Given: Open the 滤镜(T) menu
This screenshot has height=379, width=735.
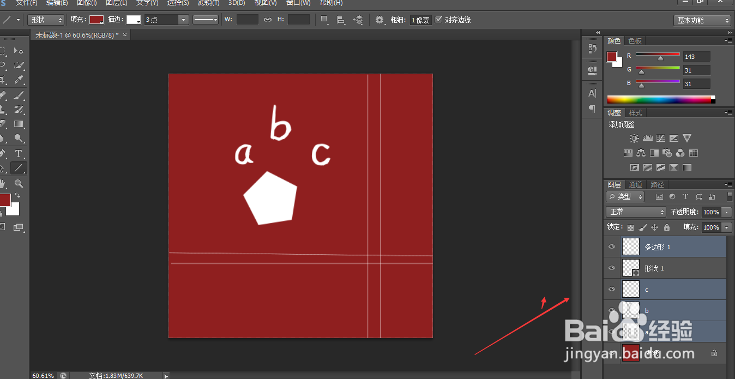Looking at the screenshot, I should click(208, 3).
